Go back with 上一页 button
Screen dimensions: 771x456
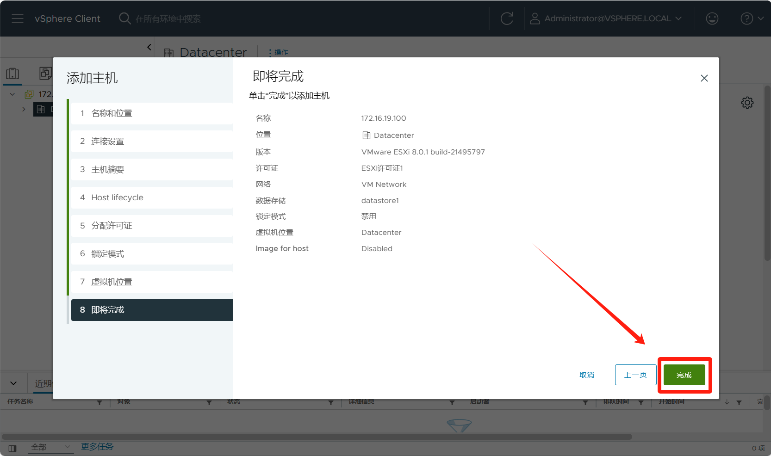point(635,375)
